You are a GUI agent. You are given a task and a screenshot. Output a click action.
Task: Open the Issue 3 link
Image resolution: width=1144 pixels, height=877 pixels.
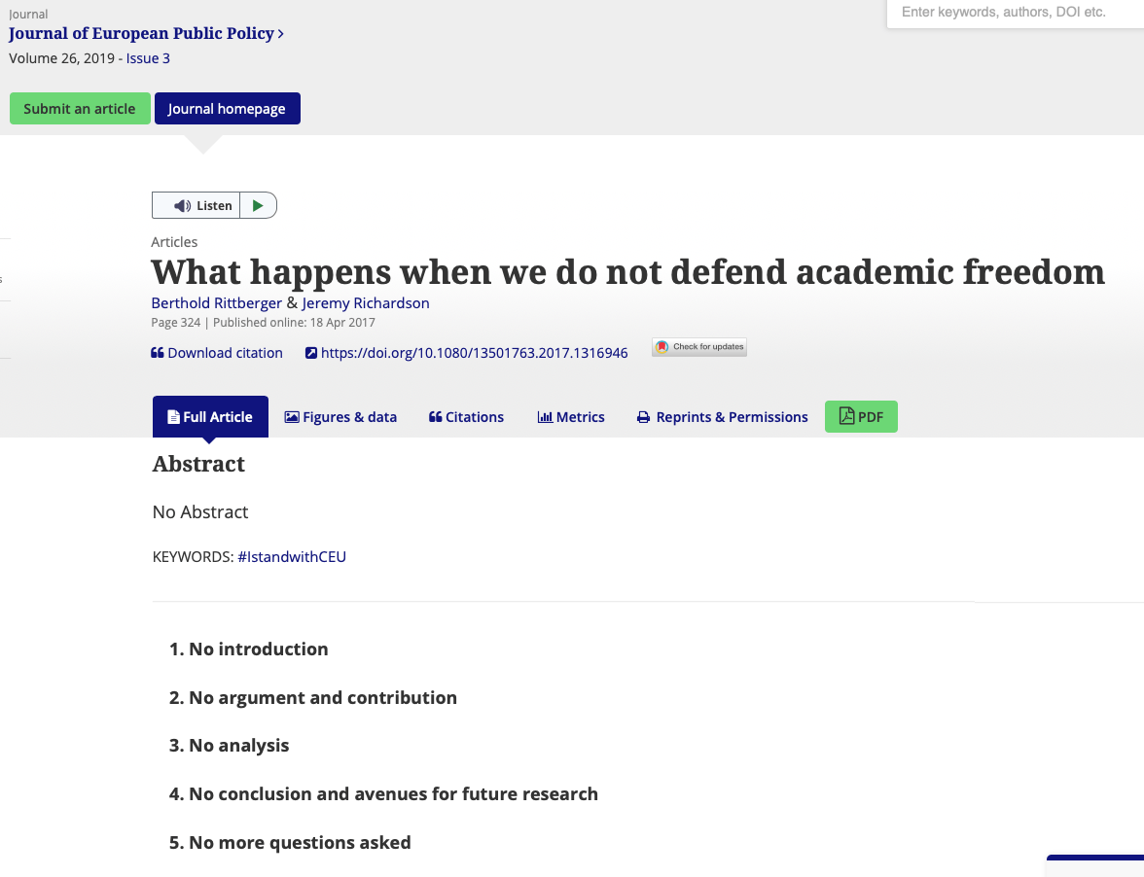(148, 58)
